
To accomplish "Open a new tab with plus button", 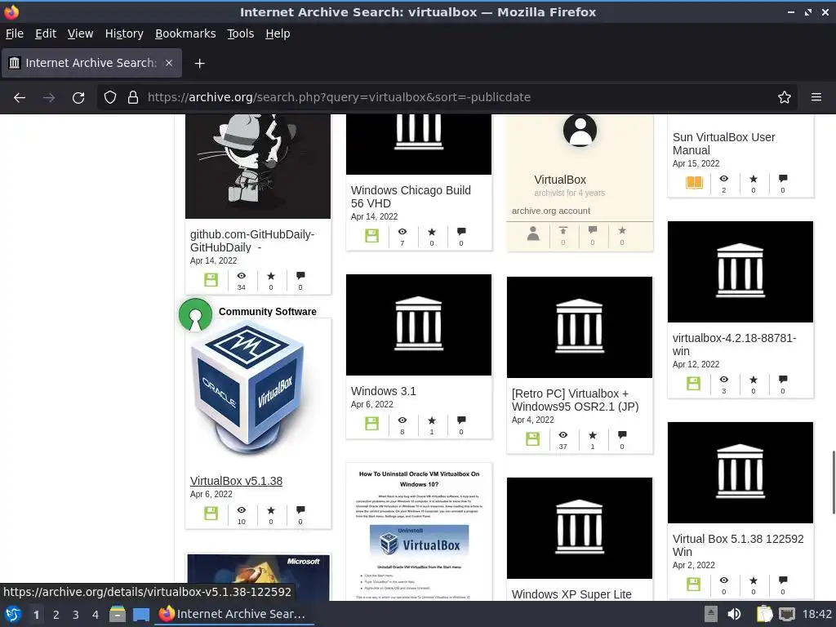I will tap(199, 64).
